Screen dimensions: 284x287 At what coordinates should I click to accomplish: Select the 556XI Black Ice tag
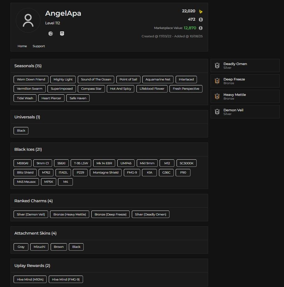pos(61,163)
